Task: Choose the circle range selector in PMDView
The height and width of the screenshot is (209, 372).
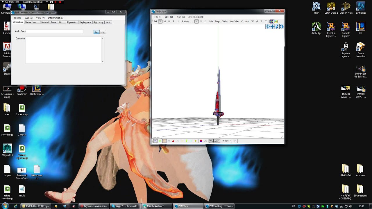Action: click(201, 21)
